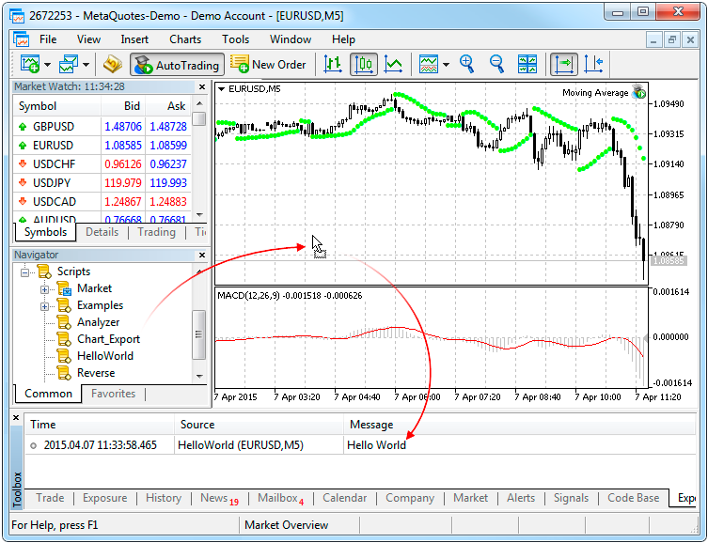Open the Code Base tab in Toolbox

633,498
